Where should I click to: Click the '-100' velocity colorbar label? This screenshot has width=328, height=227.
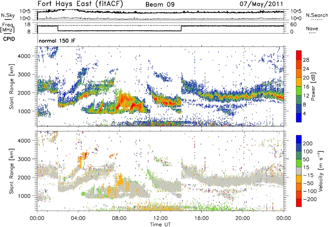tap(310, 191)
